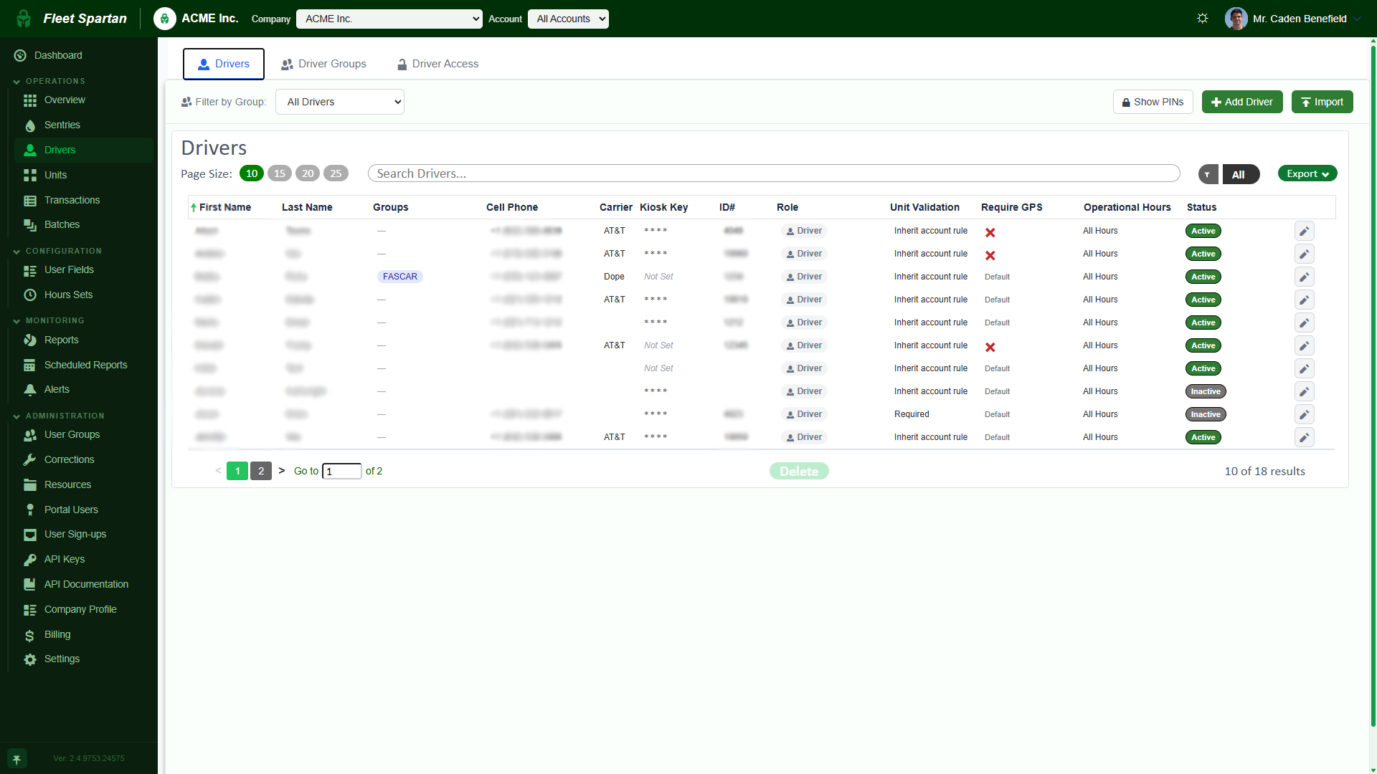The width and height of the screenshot is (1377, 774).
Task: Toggle Show PINs
Action: tap(1153, 102)
